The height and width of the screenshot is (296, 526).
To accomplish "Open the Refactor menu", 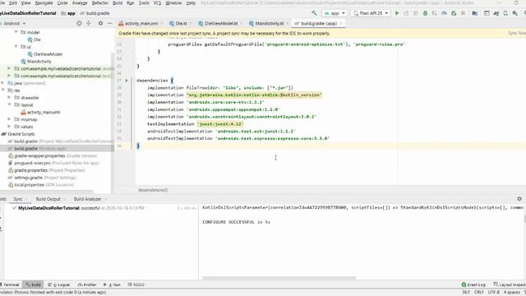I will (100, 3).
